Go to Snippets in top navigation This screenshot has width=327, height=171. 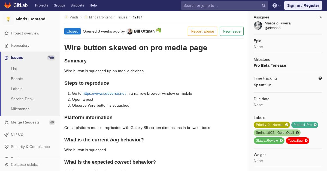point(77,5)
